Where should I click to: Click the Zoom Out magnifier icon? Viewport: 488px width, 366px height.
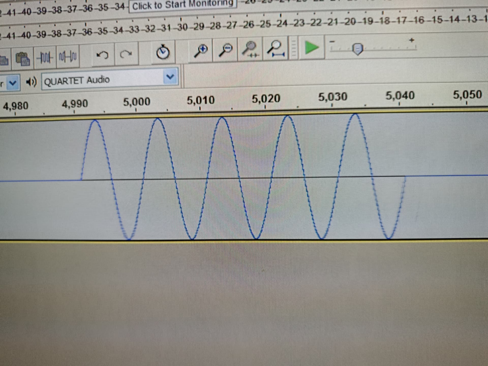[x=226, y=50]
